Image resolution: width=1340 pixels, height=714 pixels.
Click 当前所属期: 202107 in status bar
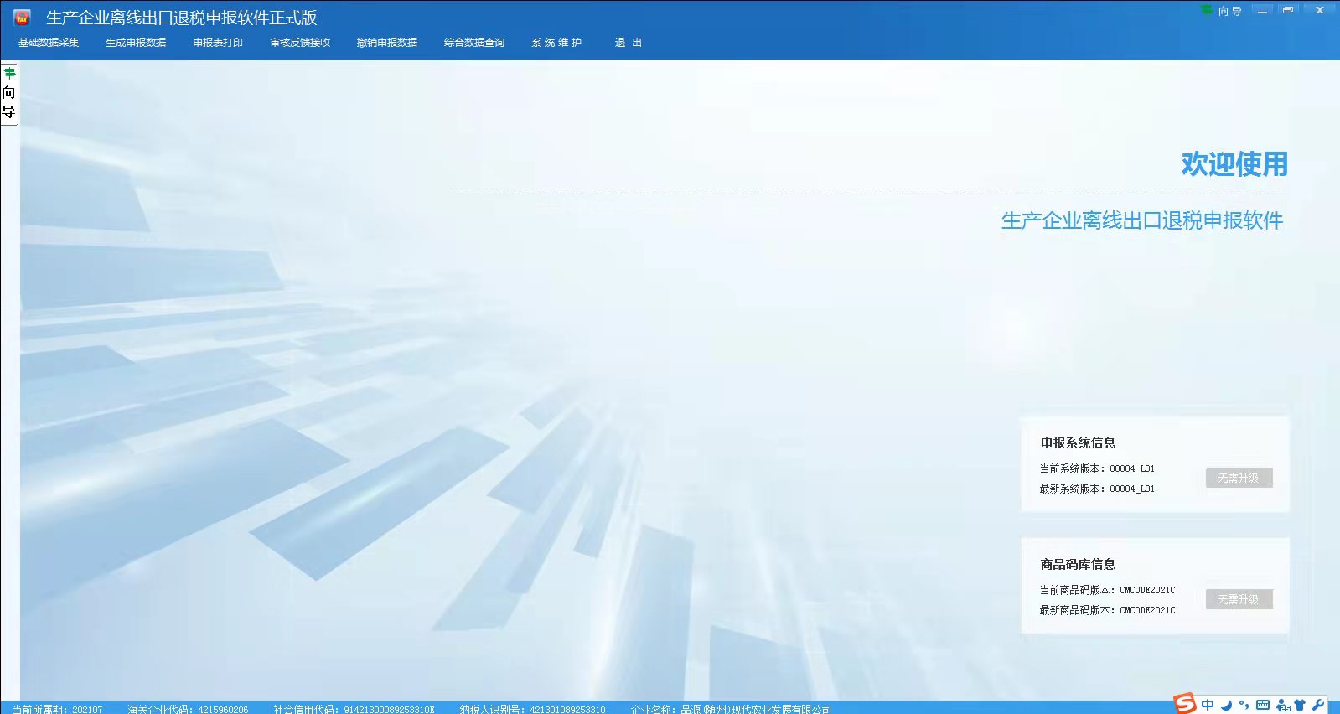[57, 709]
